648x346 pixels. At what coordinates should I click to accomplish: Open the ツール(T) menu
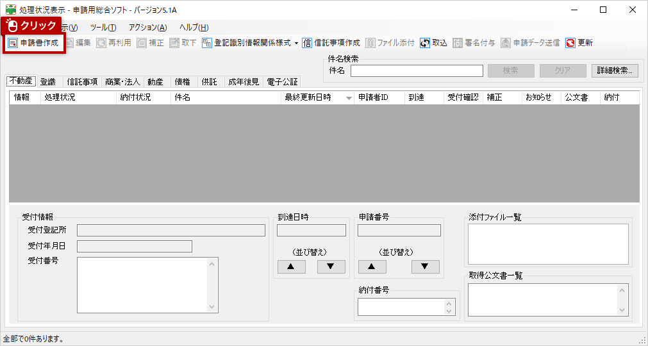[x=103, y=28]
